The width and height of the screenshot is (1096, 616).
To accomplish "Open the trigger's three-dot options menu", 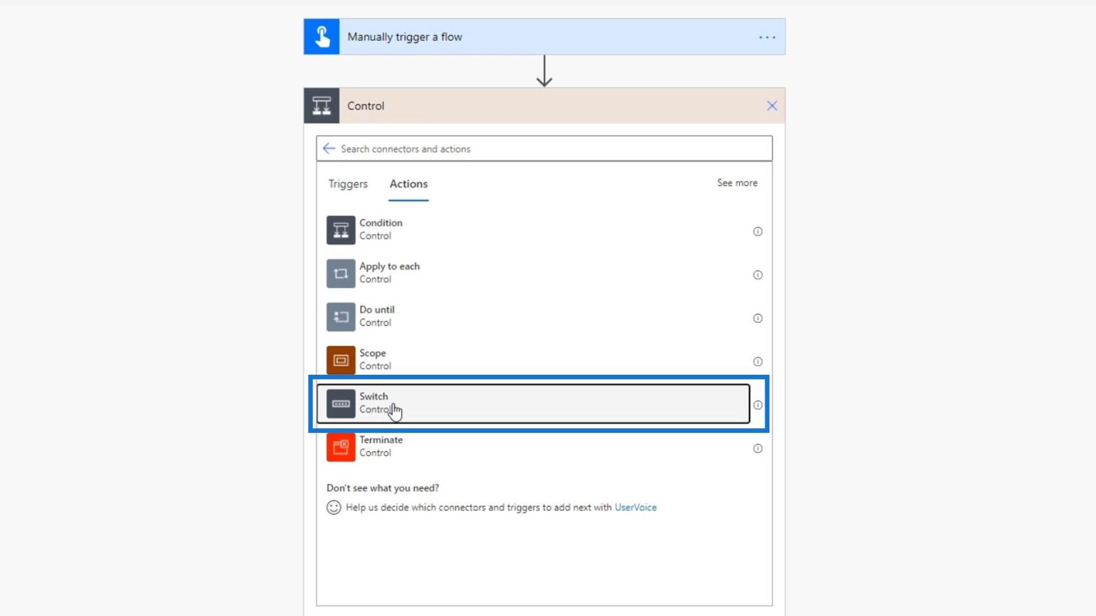I will point(767,37).
